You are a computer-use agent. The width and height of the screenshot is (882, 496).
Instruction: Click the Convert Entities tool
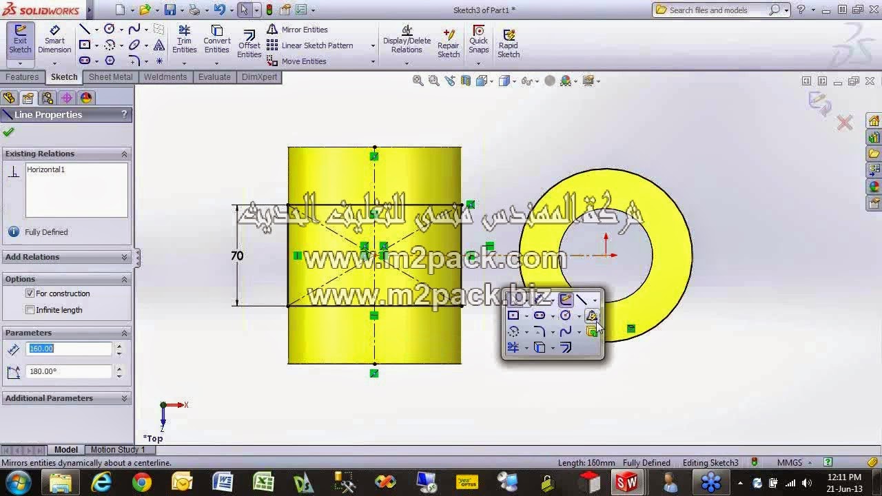click(x=216, y=39)
